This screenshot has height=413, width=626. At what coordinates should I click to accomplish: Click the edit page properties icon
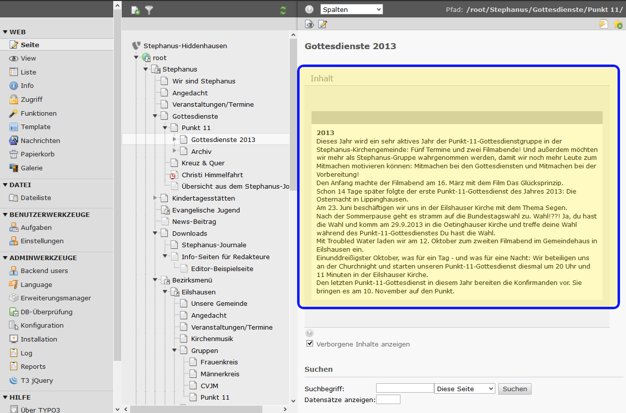[322, 24]
